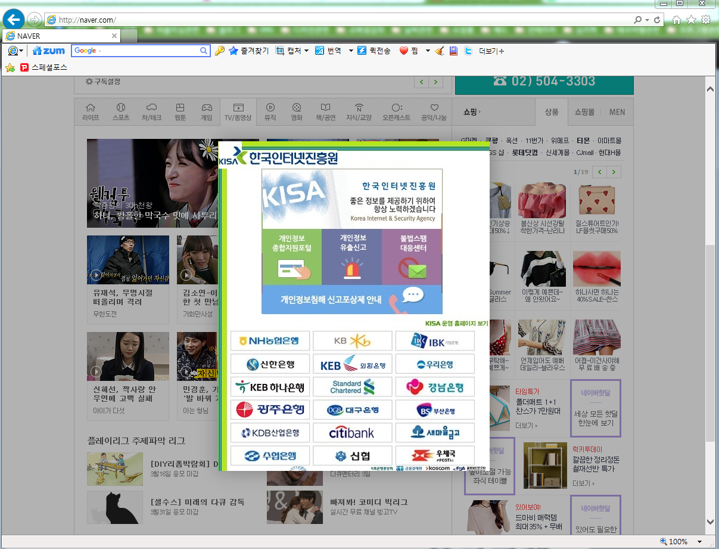The height and width of the screenshot is (549, 719).
Task: Click the key icon in zum toolbar
Action: click(219, 51)
